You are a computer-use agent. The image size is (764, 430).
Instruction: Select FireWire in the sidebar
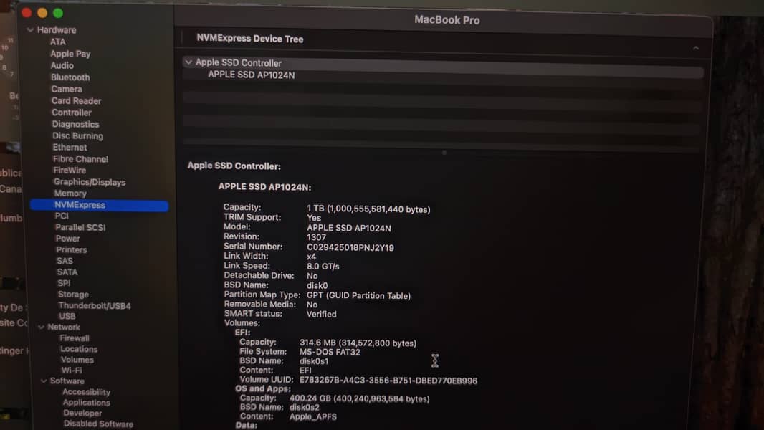coord(70,171)
